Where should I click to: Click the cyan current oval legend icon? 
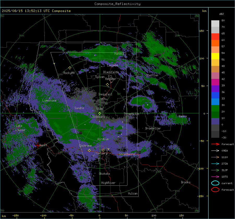click(x=215, y=183)
